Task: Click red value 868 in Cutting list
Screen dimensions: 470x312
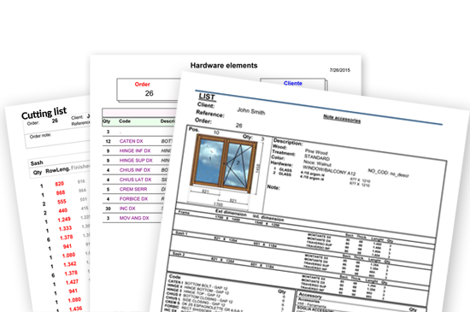Action: tap(61, 192)
